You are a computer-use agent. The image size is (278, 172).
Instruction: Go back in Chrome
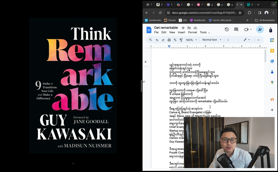(x=147, y=13)
